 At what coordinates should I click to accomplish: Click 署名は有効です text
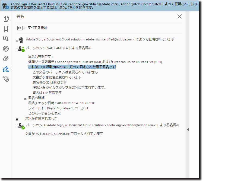coord(40,57)
